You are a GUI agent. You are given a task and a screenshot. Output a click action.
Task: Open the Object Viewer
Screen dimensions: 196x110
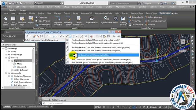point(43,21)
